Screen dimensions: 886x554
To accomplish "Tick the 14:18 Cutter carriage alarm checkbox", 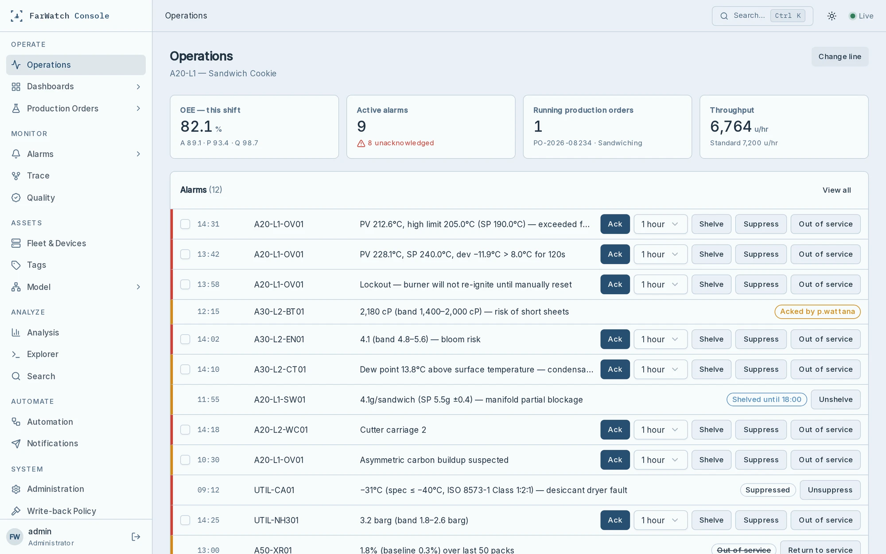I will pos(185,430).
